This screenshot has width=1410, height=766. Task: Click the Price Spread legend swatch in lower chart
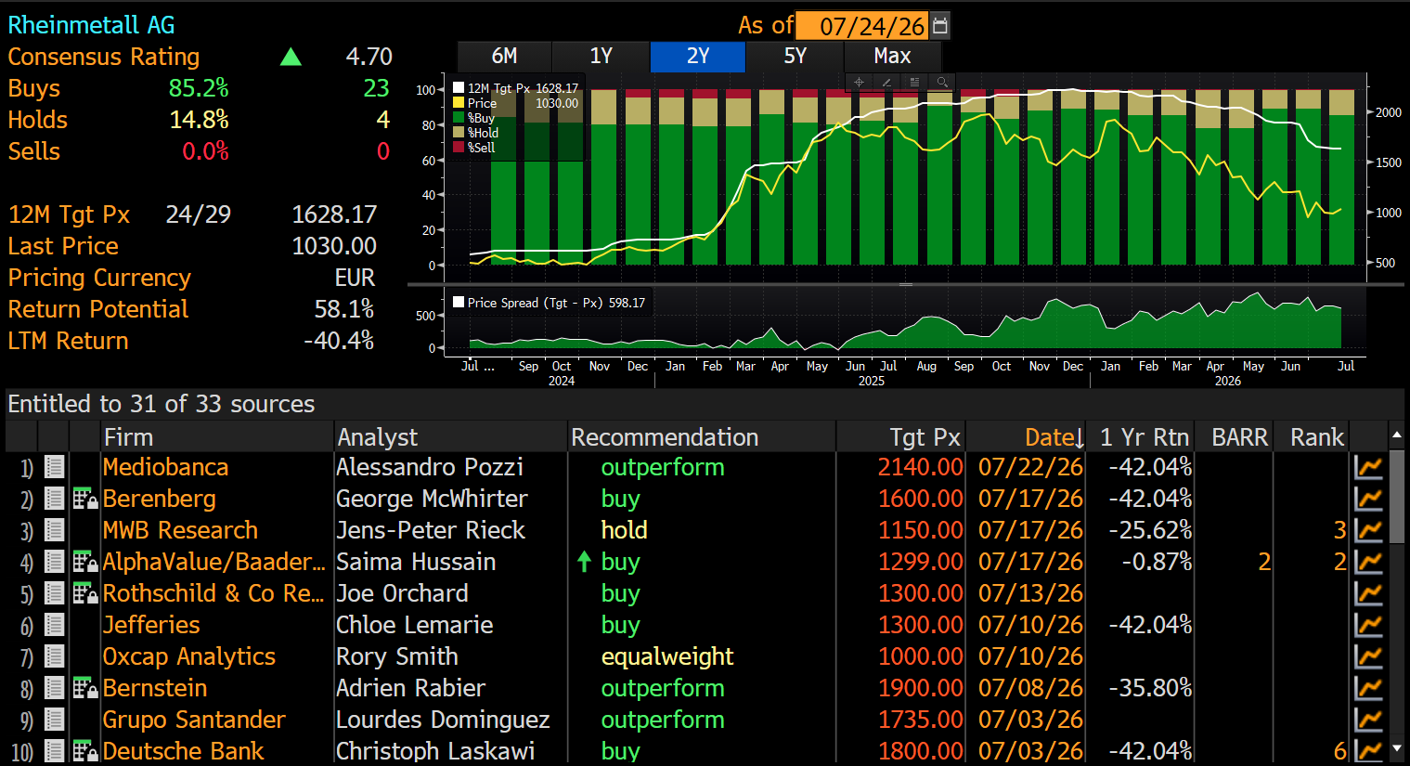[x=458, y=303]
